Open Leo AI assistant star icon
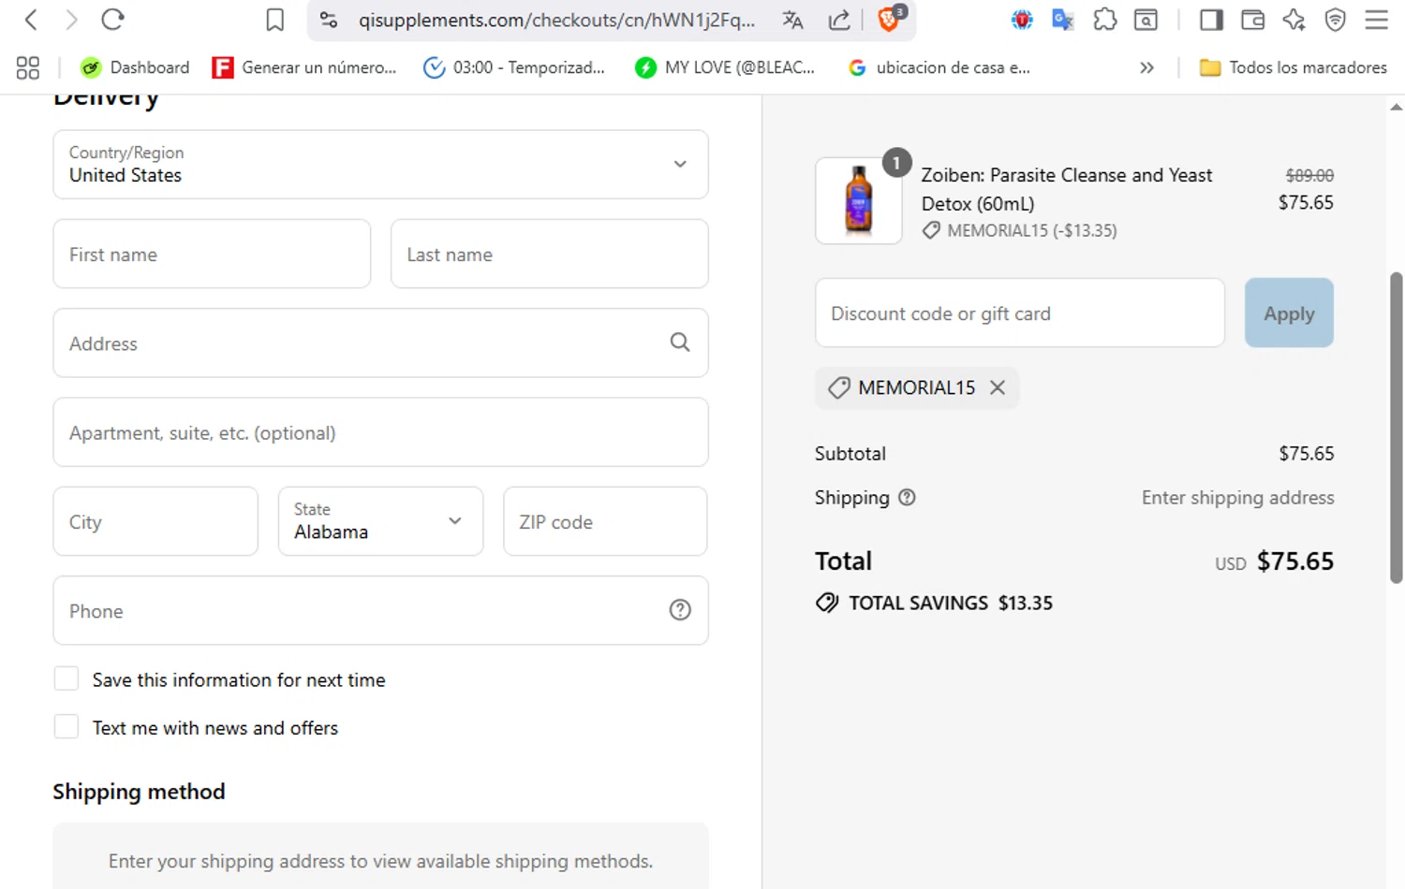Image resolution: width=1405 pixels, height=889 pixels. tap(1294, 20)
